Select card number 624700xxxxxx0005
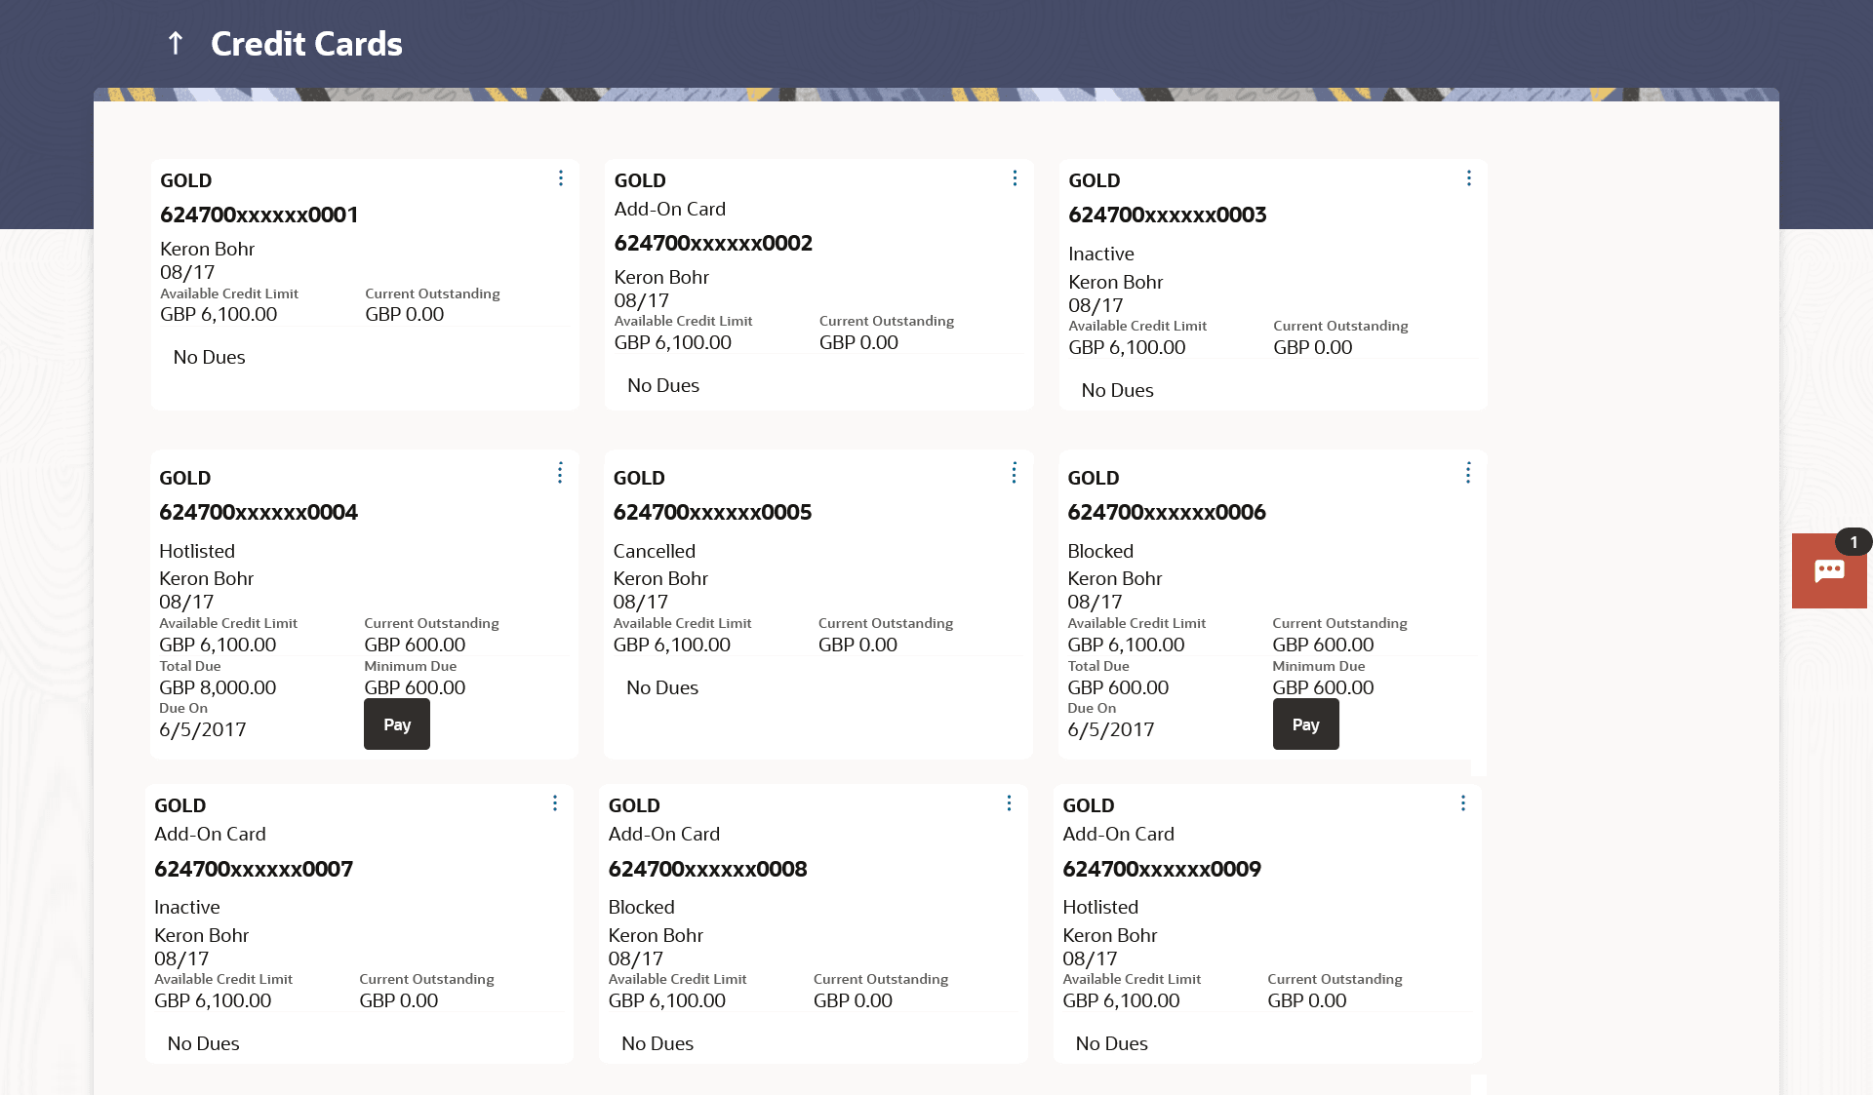This screenshot has height=1095, width=1873. [x=712, y=513]
